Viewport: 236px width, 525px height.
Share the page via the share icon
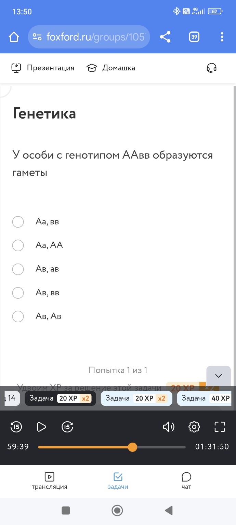tap(166, 37)
